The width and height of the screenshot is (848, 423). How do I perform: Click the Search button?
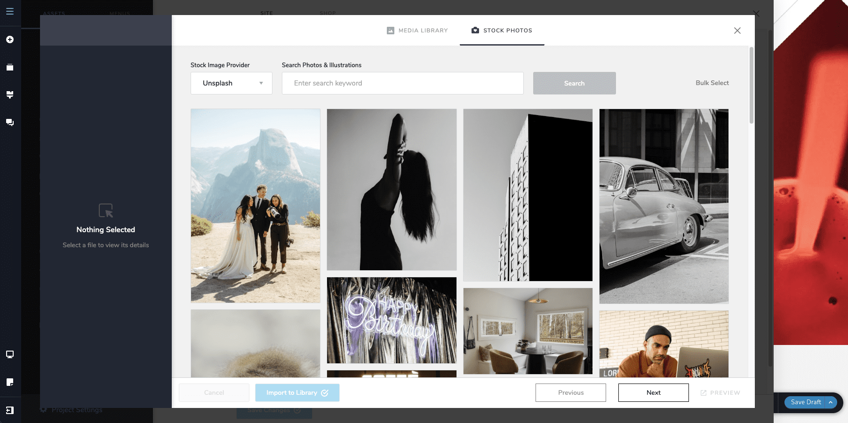(x=575, y=83)
